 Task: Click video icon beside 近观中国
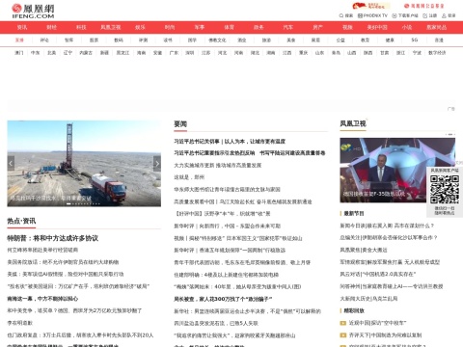coord(343,323)
